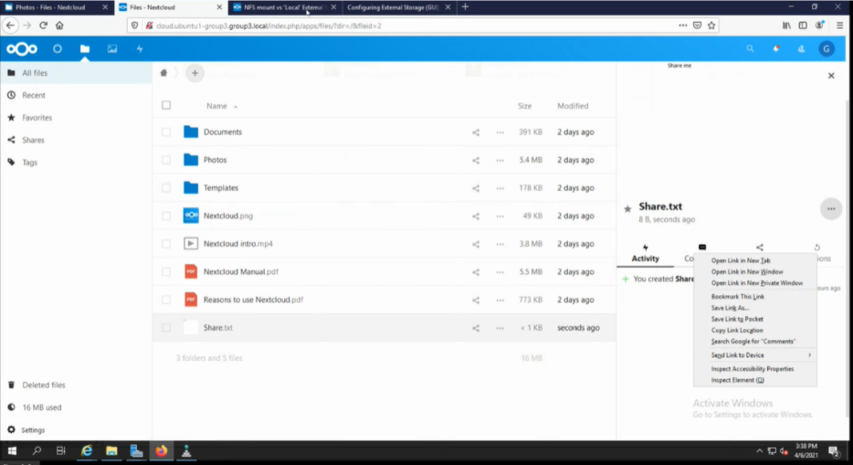Check the Documents folder checkbox
The width and height of the screenshot is (853, 465).
tap(166, 132)
